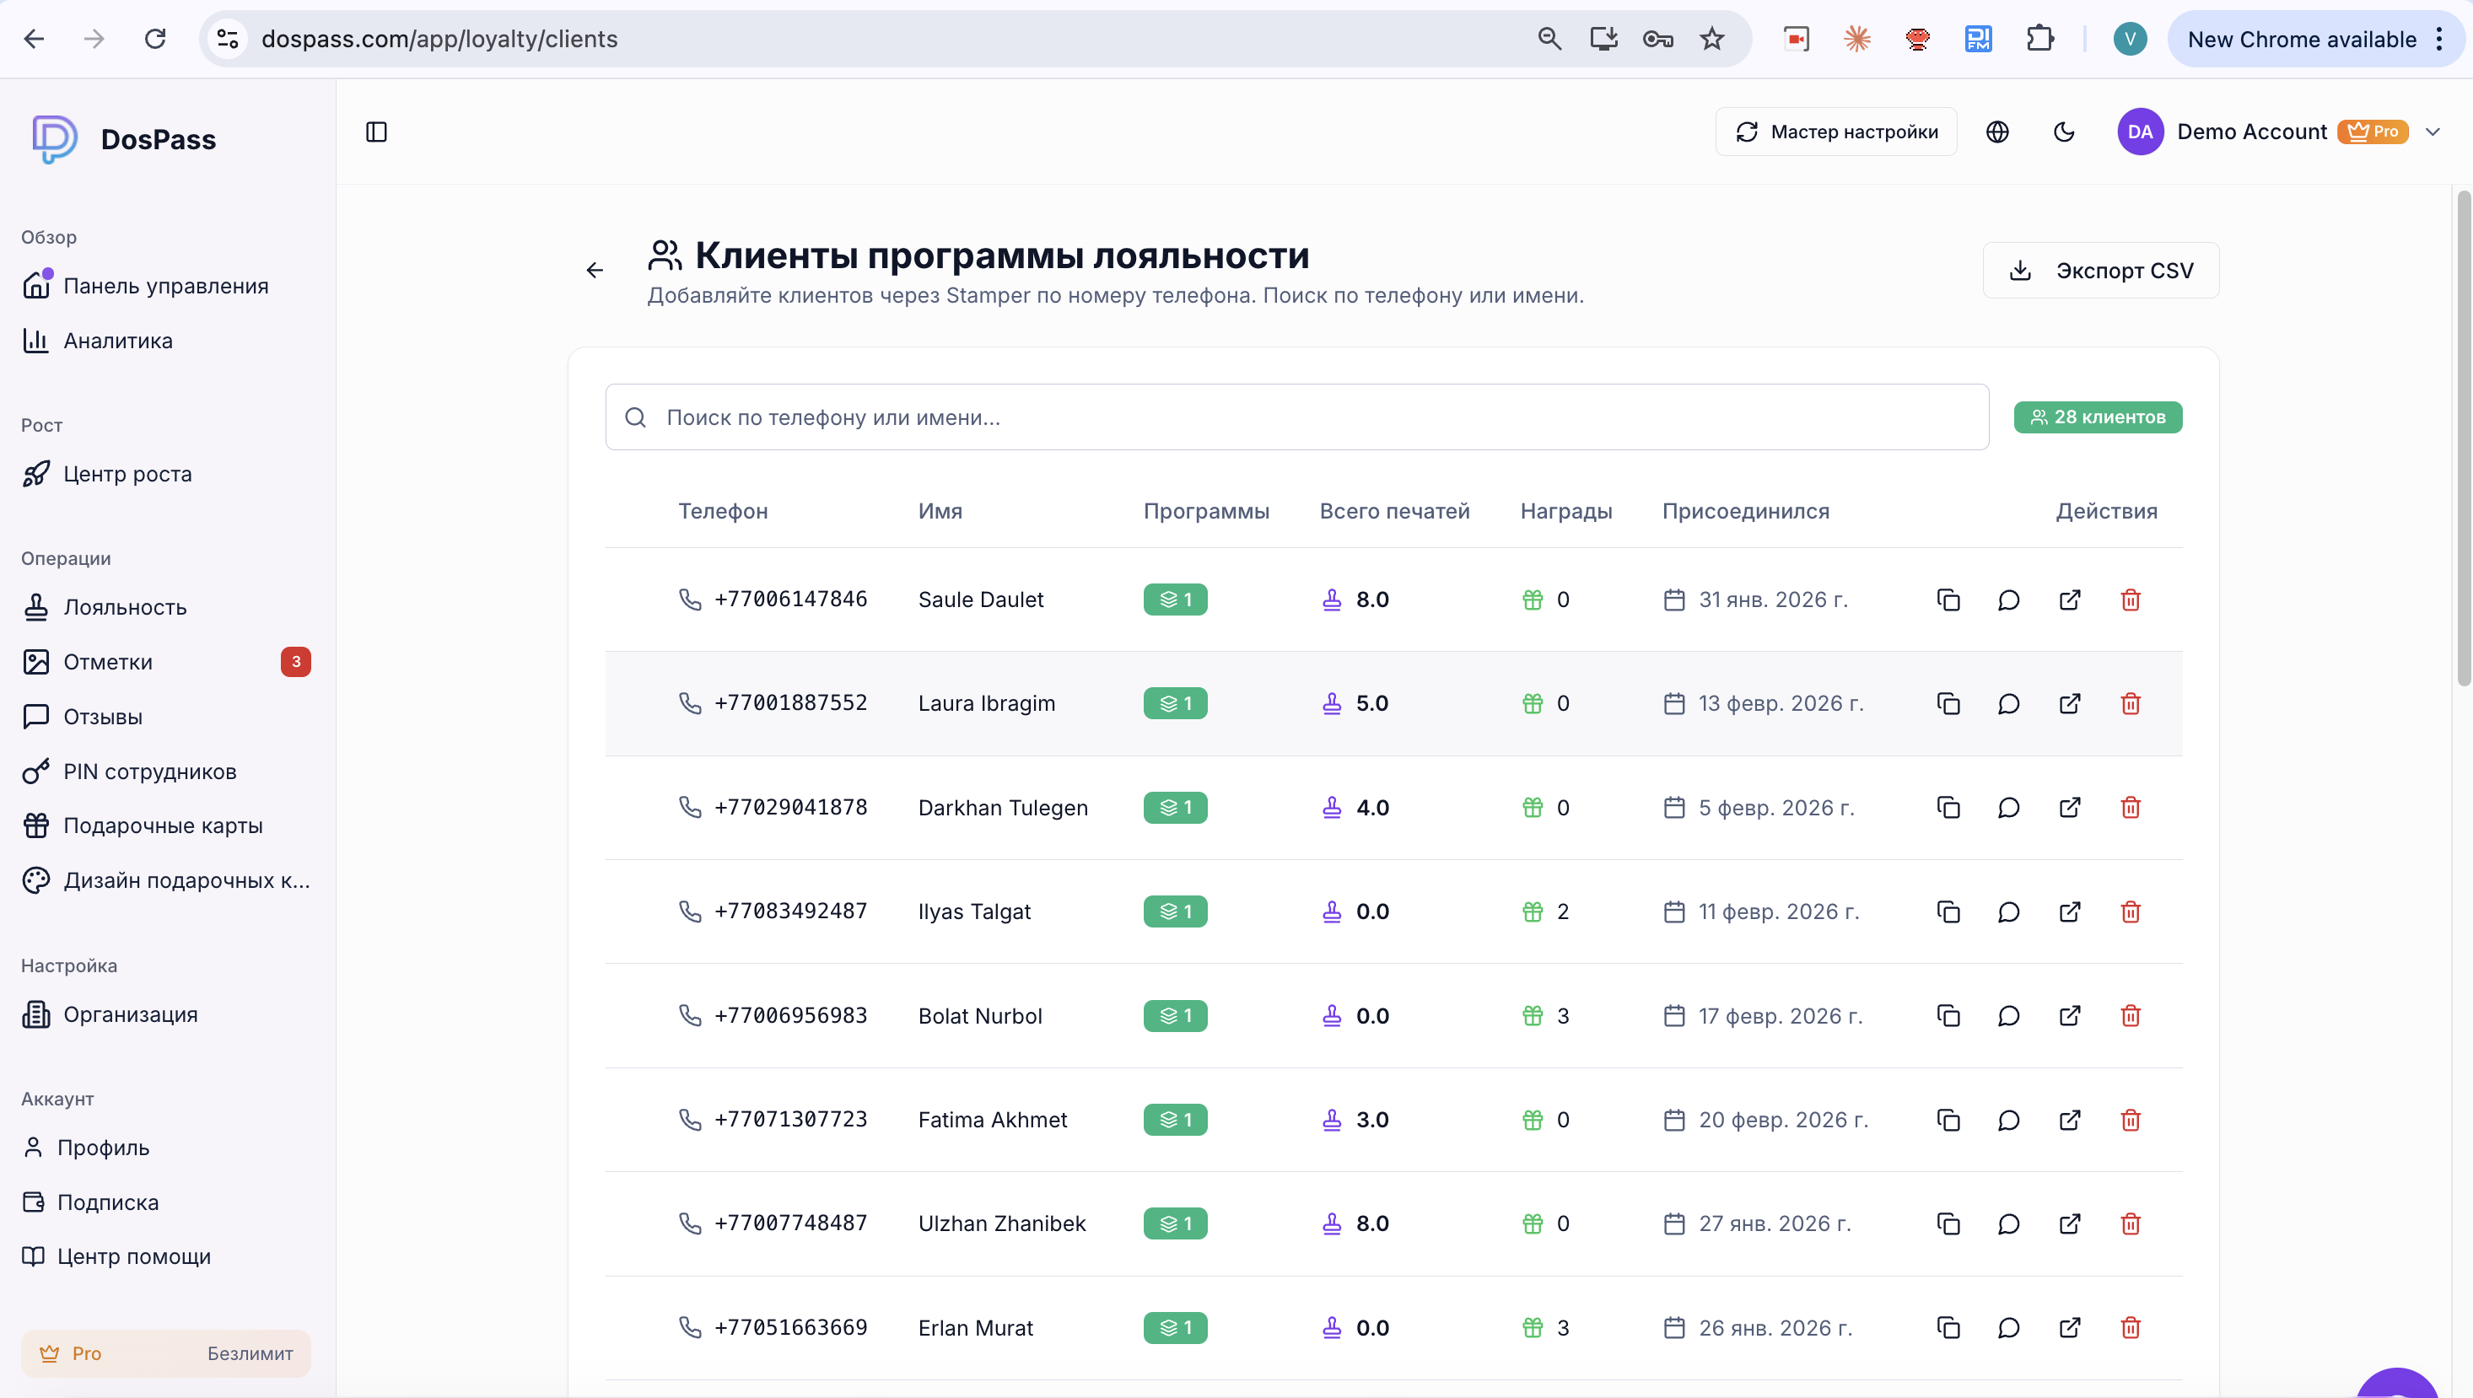This screenshot has height=1398, width=2473.
Task: Copy link for Laura Ibragim row
Action: coord(1948,704)
